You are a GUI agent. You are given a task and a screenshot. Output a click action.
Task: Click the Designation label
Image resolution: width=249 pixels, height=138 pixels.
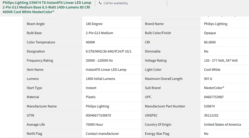click(36, 51)
